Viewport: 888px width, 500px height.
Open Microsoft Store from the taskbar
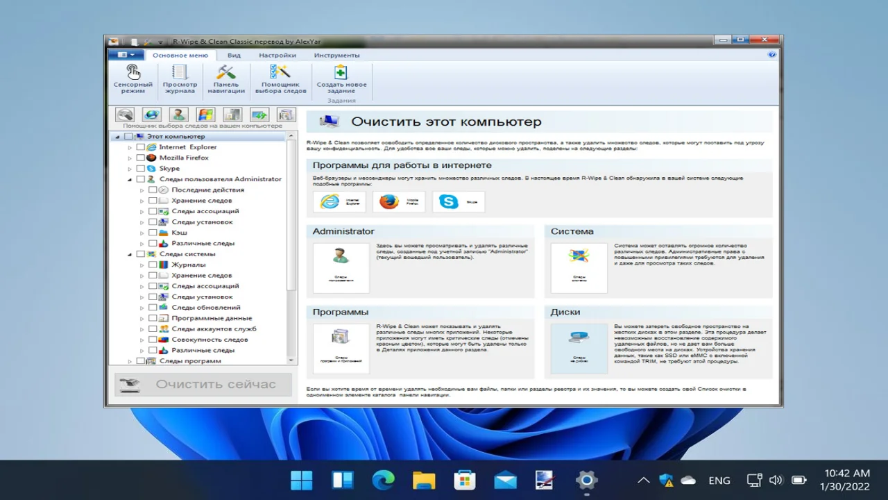(x=465, y=479)
